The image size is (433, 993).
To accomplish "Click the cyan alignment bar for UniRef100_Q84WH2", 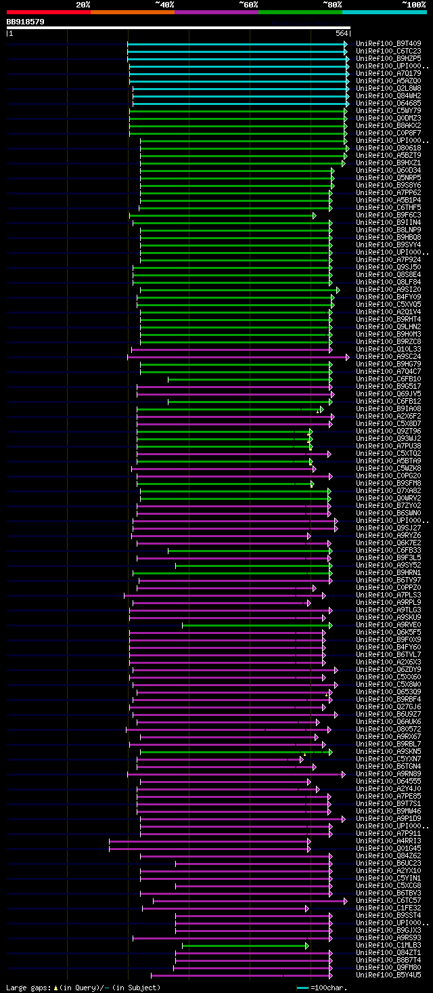I will pos(241,96).
